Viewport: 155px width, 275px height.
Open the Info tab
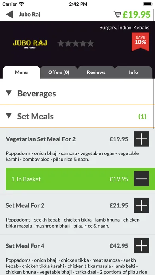[x=133, y=72]
